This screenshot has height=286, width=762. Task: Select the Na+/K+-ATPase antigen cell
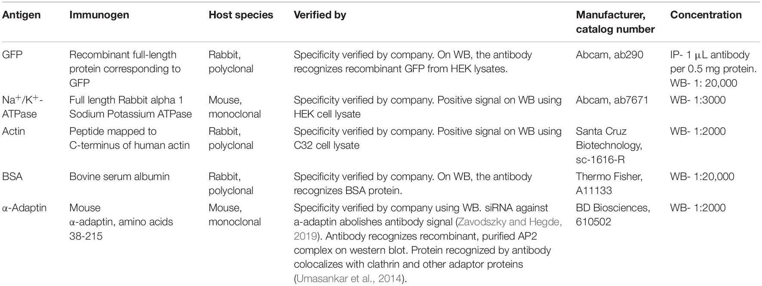[22, 107]
